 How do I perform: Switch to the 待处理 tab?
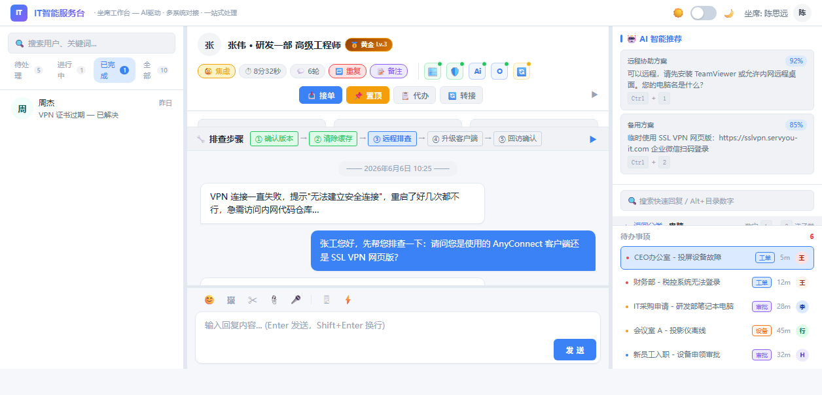[29, 70]
